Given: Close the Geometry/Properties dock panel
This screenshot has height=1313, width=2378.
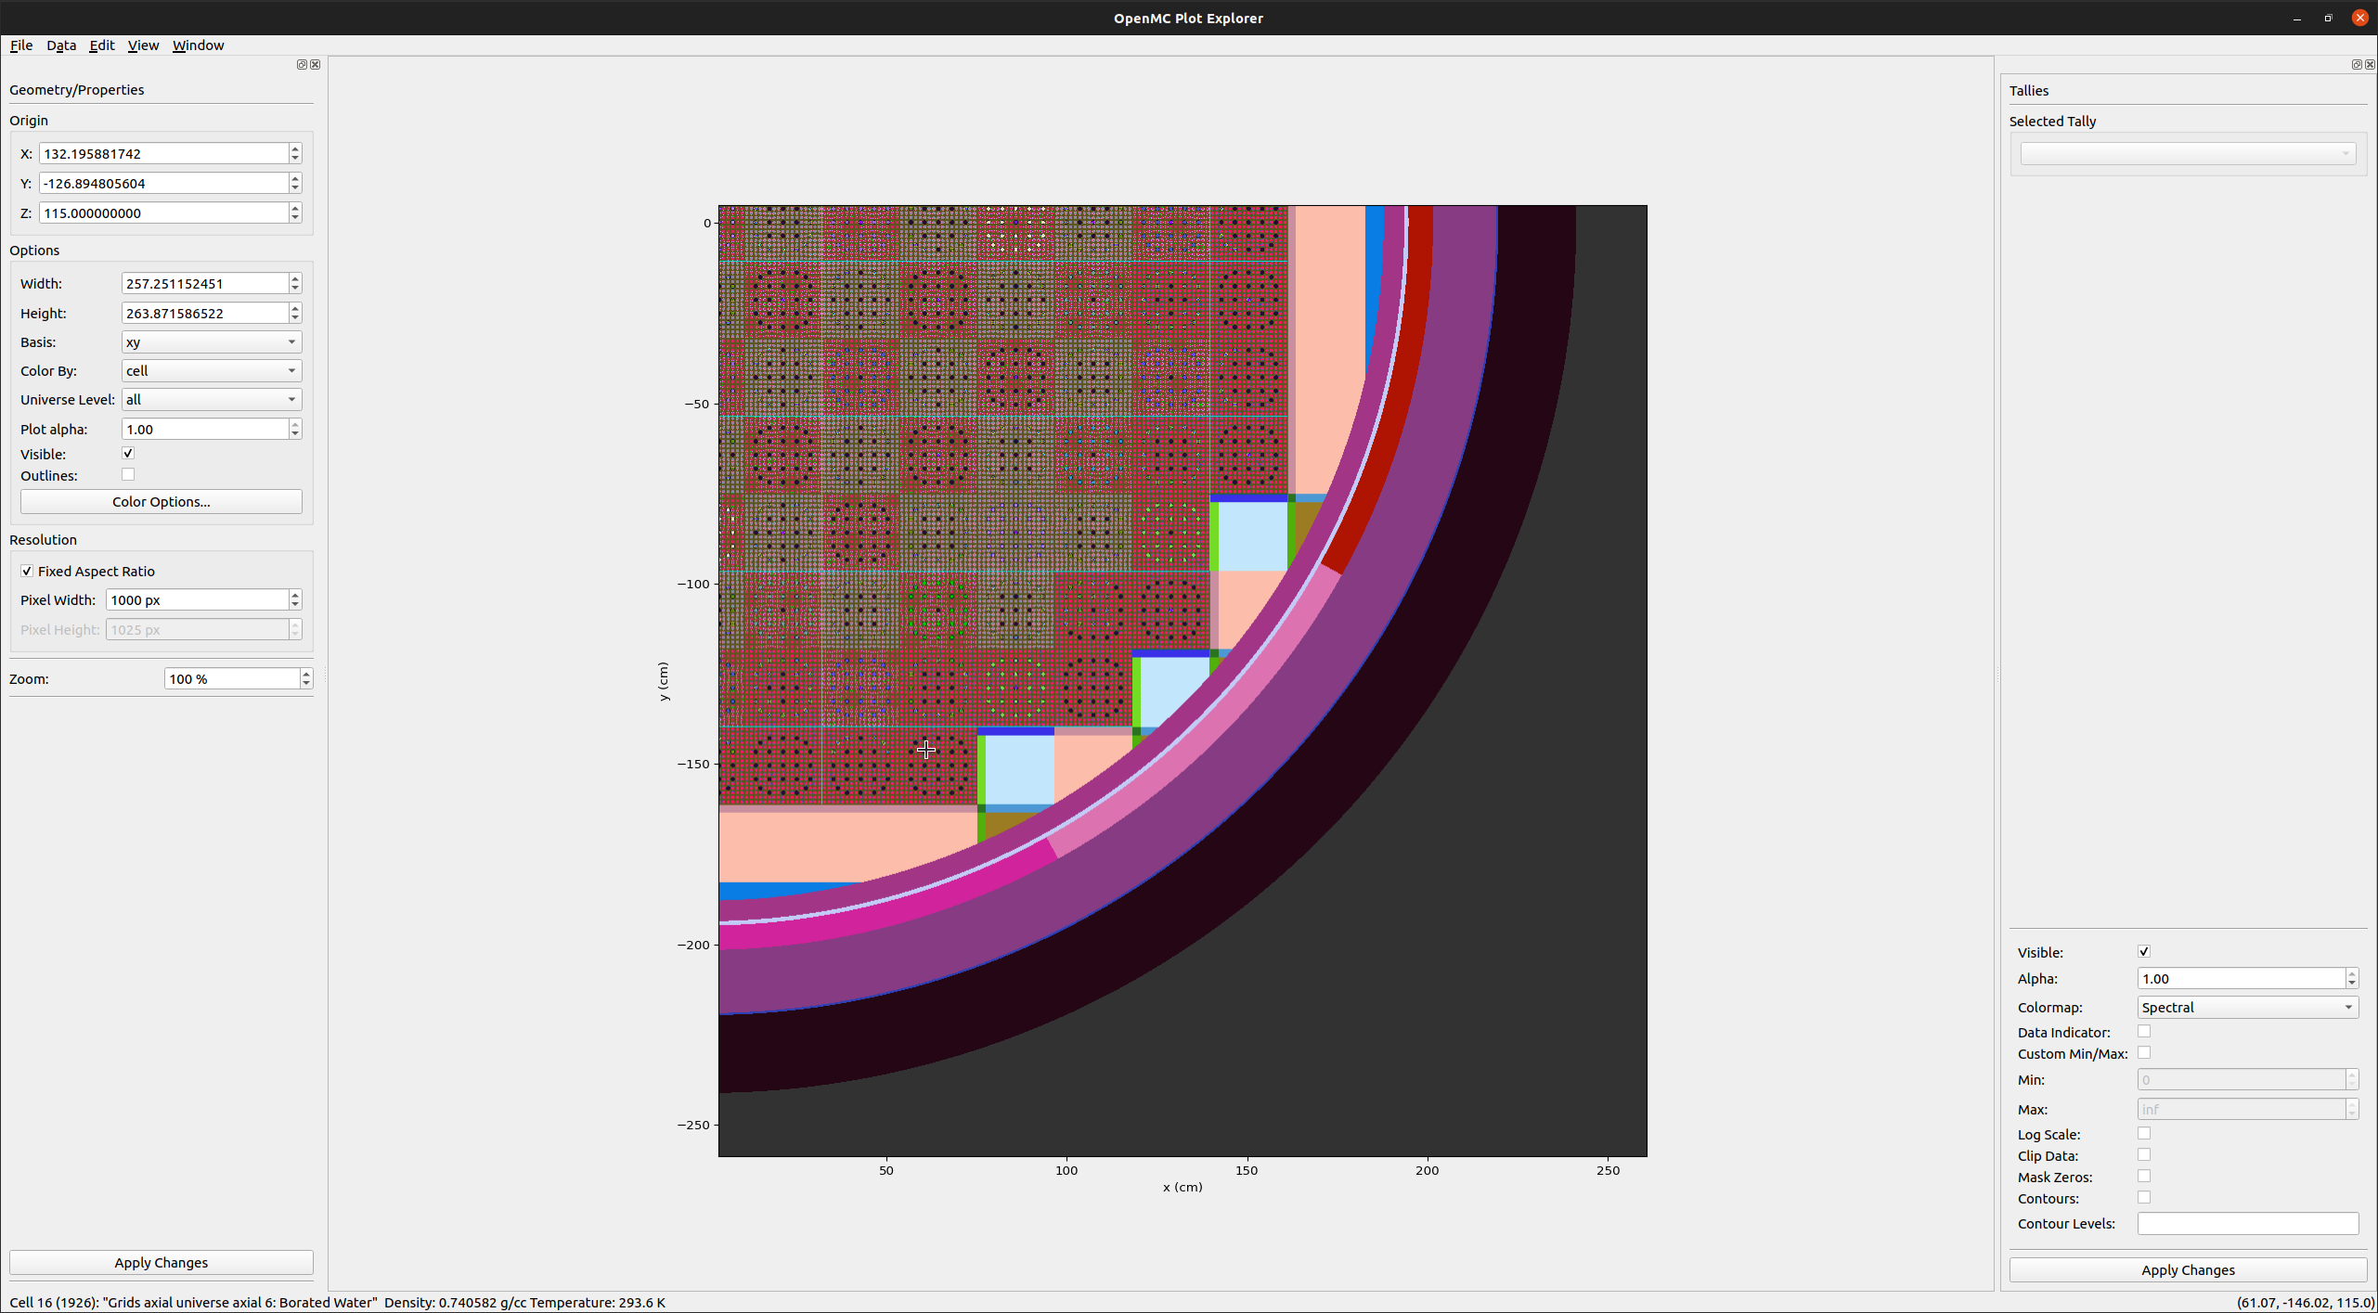Looking at the screenshot, I should (x=316, y=64).
